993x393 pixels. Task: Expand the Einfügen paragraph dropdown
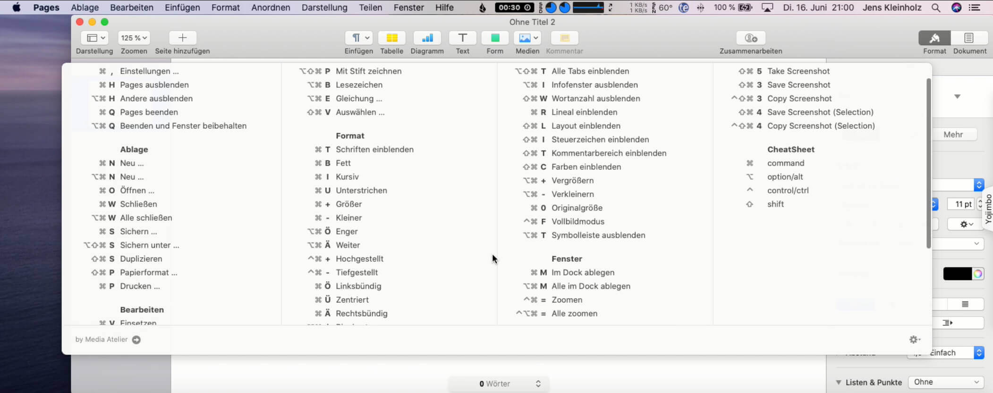[x=359, y=38]
